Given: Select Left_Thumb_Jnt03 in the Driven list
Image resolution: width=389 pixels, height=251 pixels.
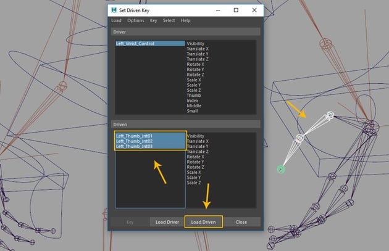Looking at the screenshot, I should tap(134, 146).
